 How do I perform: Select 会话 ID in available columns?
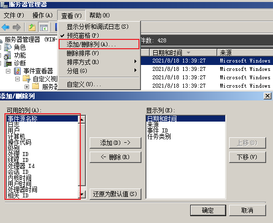[x=43, y=172]
